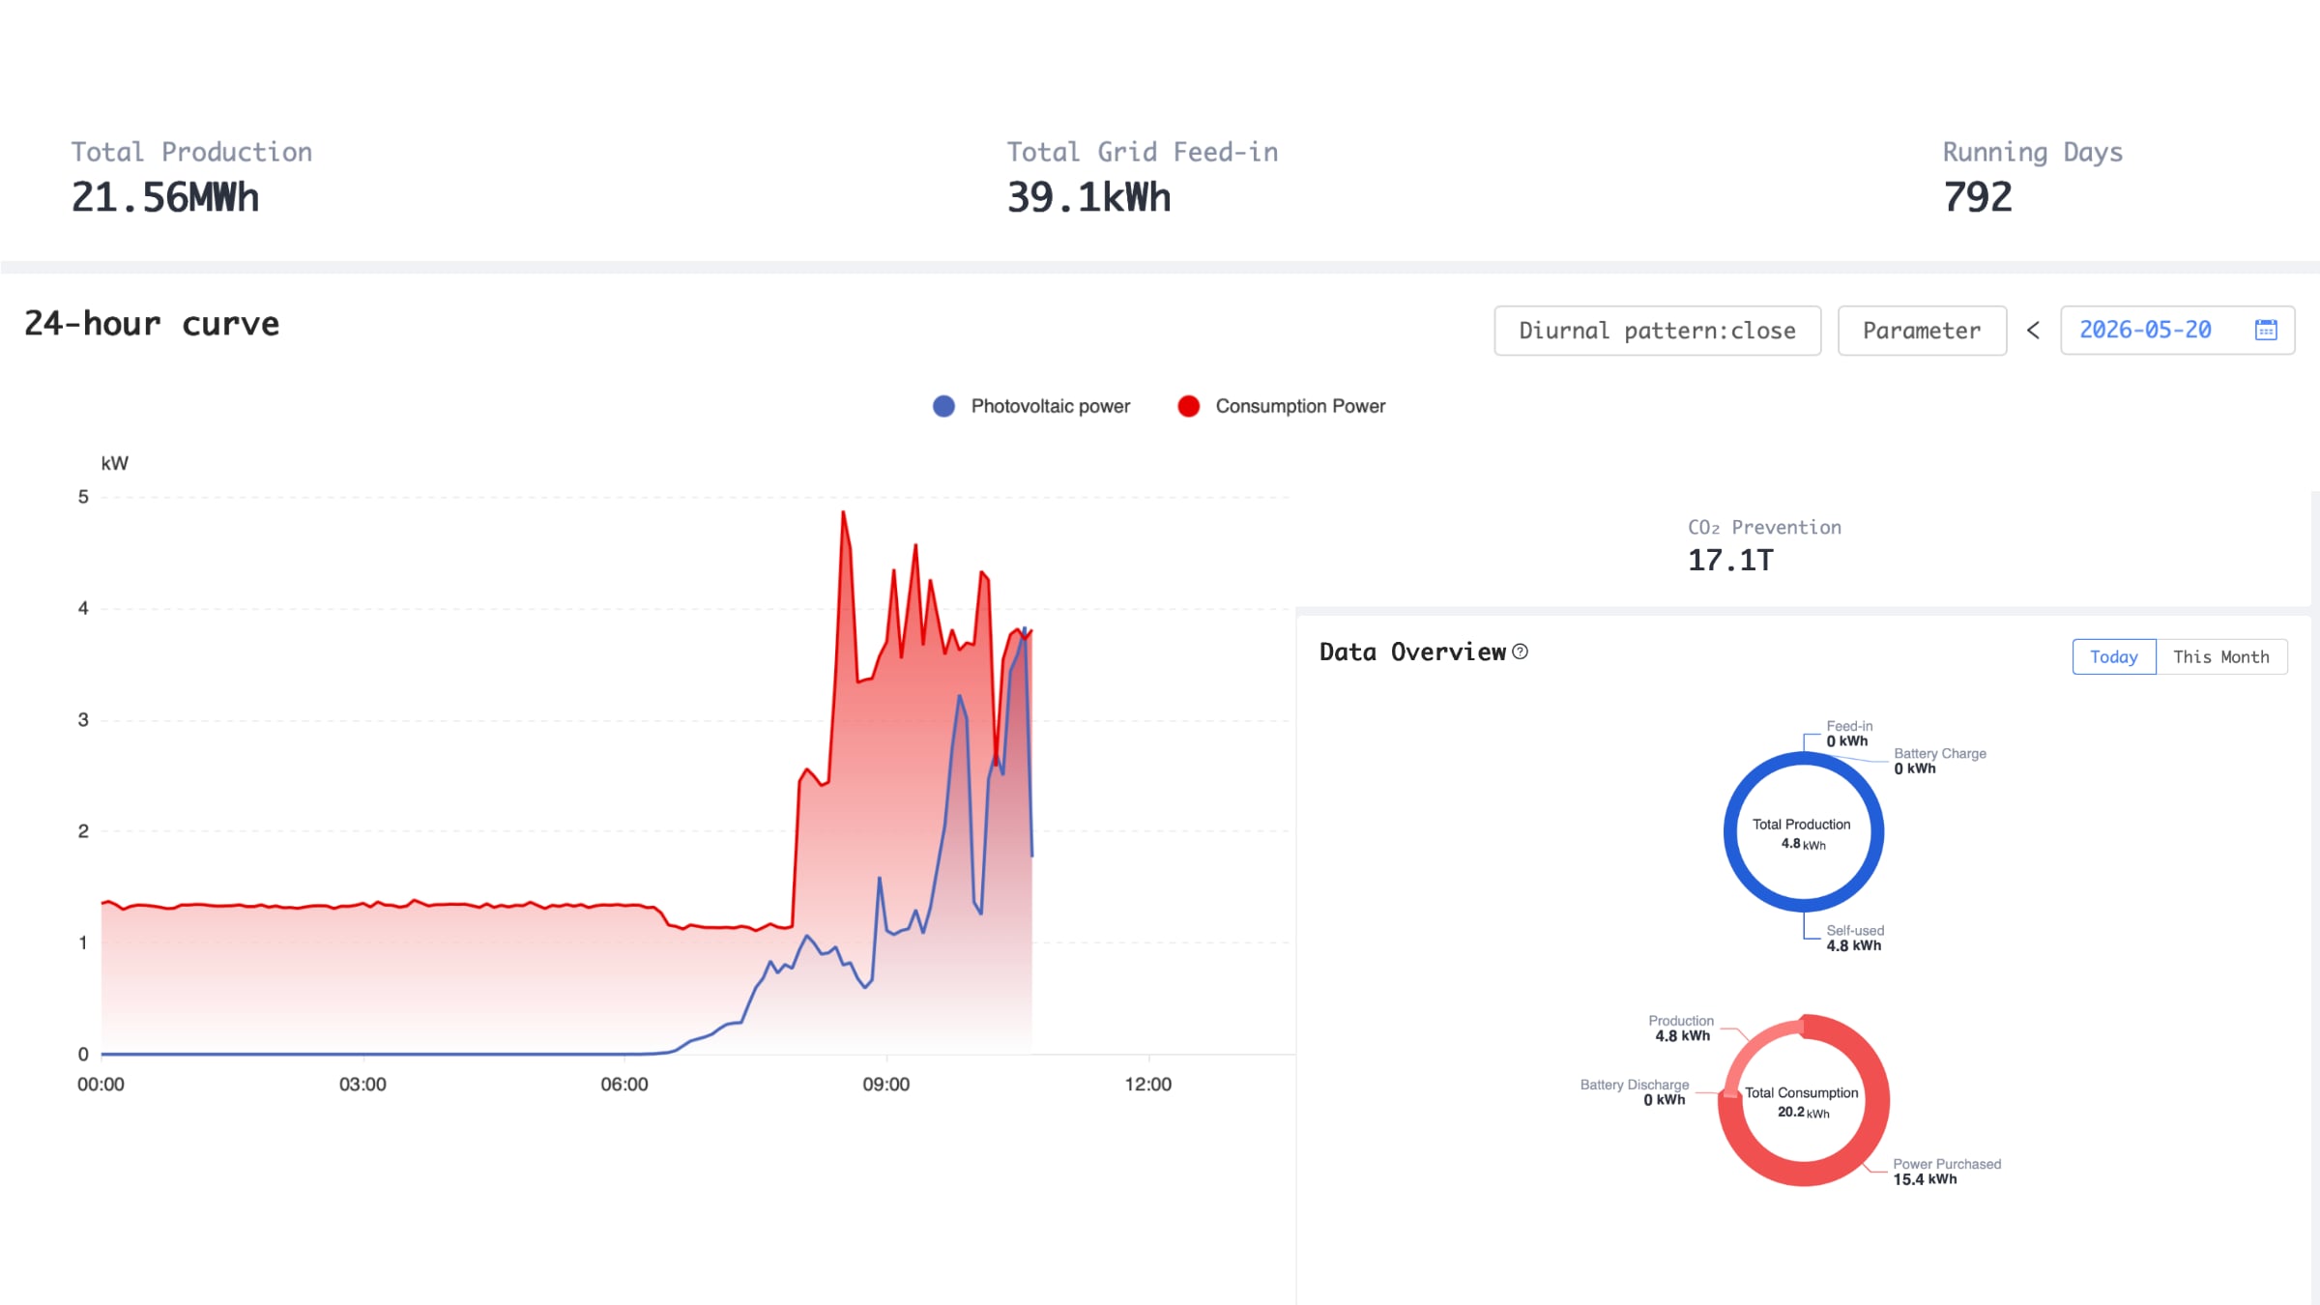Switch to the This Month tab
Screen dimensions: 2320x1305
click(x=2221, y=656)
